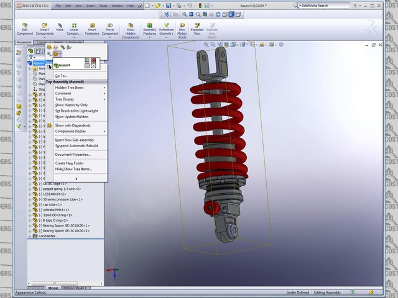Open the Assembly Features tool
Screen dimensions: 398x298
(150, 29)
